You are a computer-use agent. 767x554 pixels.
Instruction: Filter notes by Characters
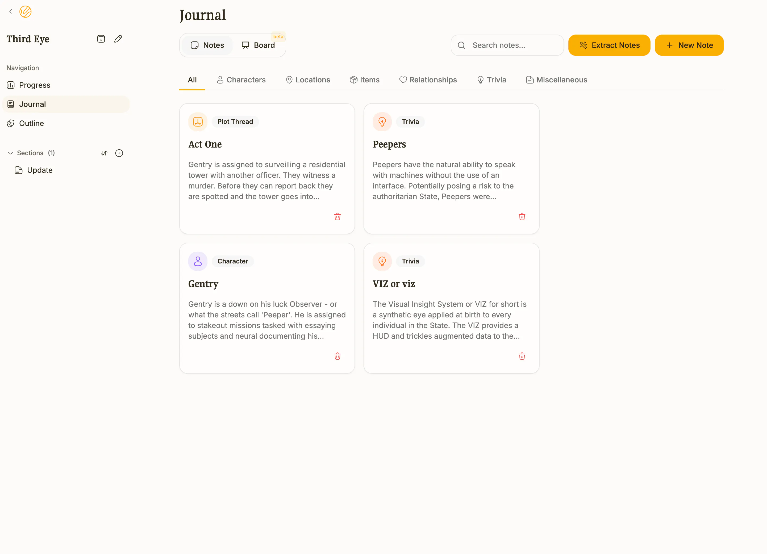click(x=241, y=80)
